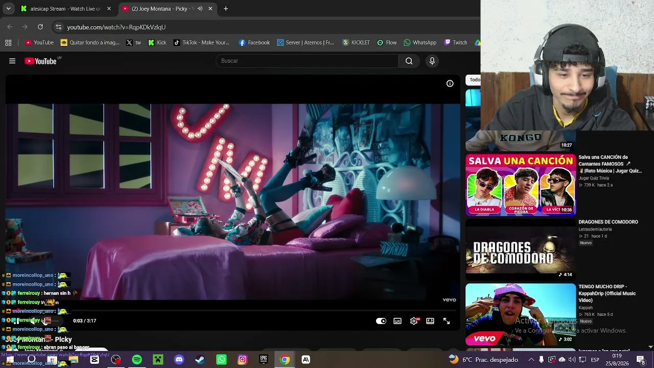Select the 'Todo' filter chip
The width and height of the screenshot is (654, 368).
click(x=475, y=80)
